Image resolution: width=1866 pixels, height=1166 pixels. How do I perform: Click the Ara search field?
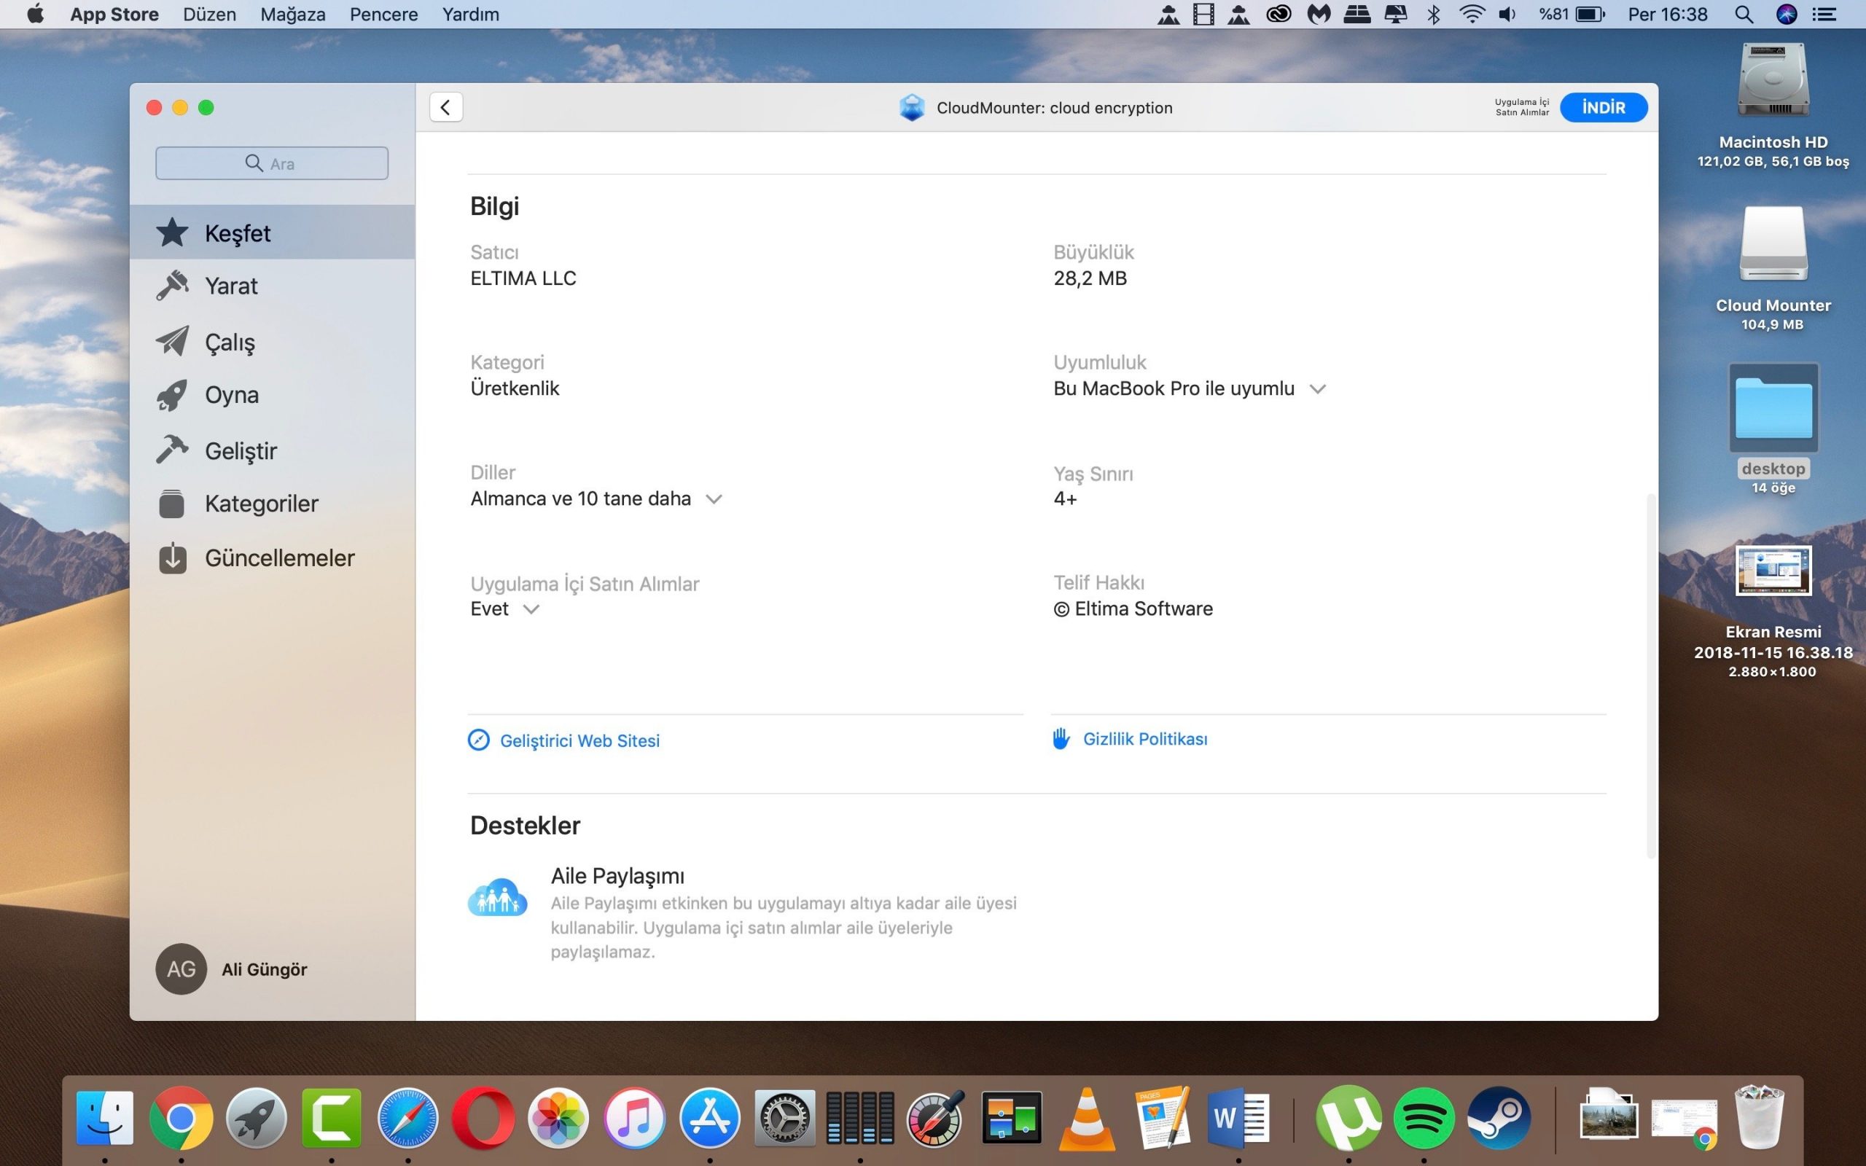coord(271,163)
